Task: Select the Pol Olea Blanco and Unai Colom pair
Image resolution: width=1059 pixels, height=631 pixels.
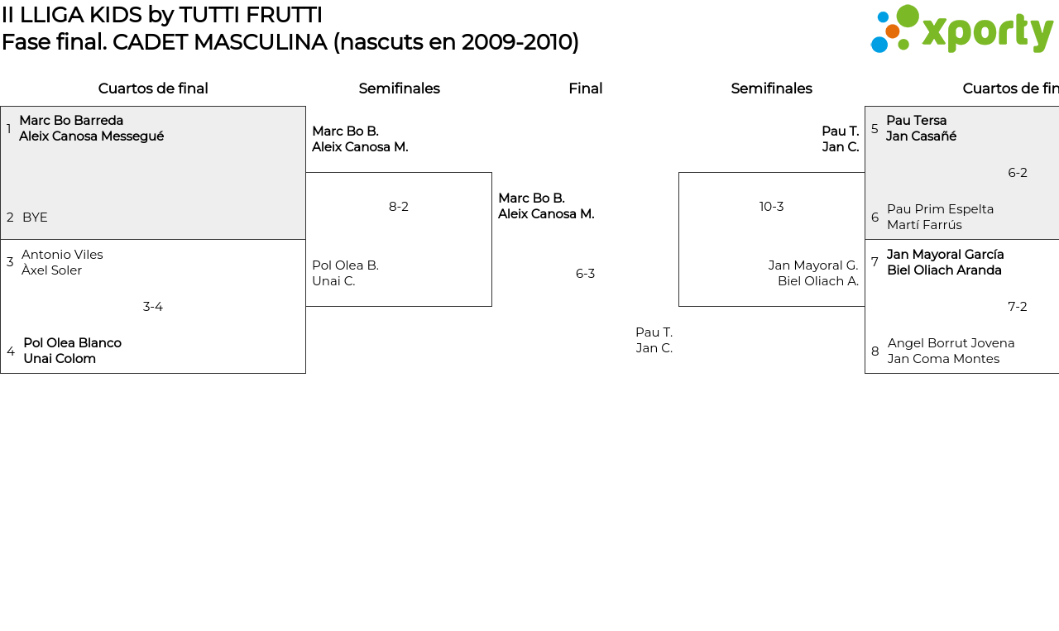Action: (x=72, y=351)
